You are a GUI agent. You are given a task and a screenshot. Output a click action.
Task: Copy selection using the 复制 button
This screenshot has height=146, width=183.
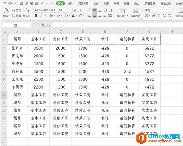click(17, 15)
